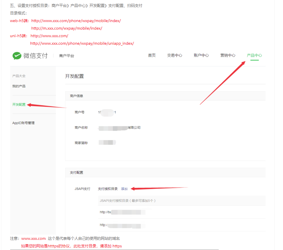Screen dimensions: 283x250
Task: Open 我的产品 in the sidebar
Action: tap(19, 86)
